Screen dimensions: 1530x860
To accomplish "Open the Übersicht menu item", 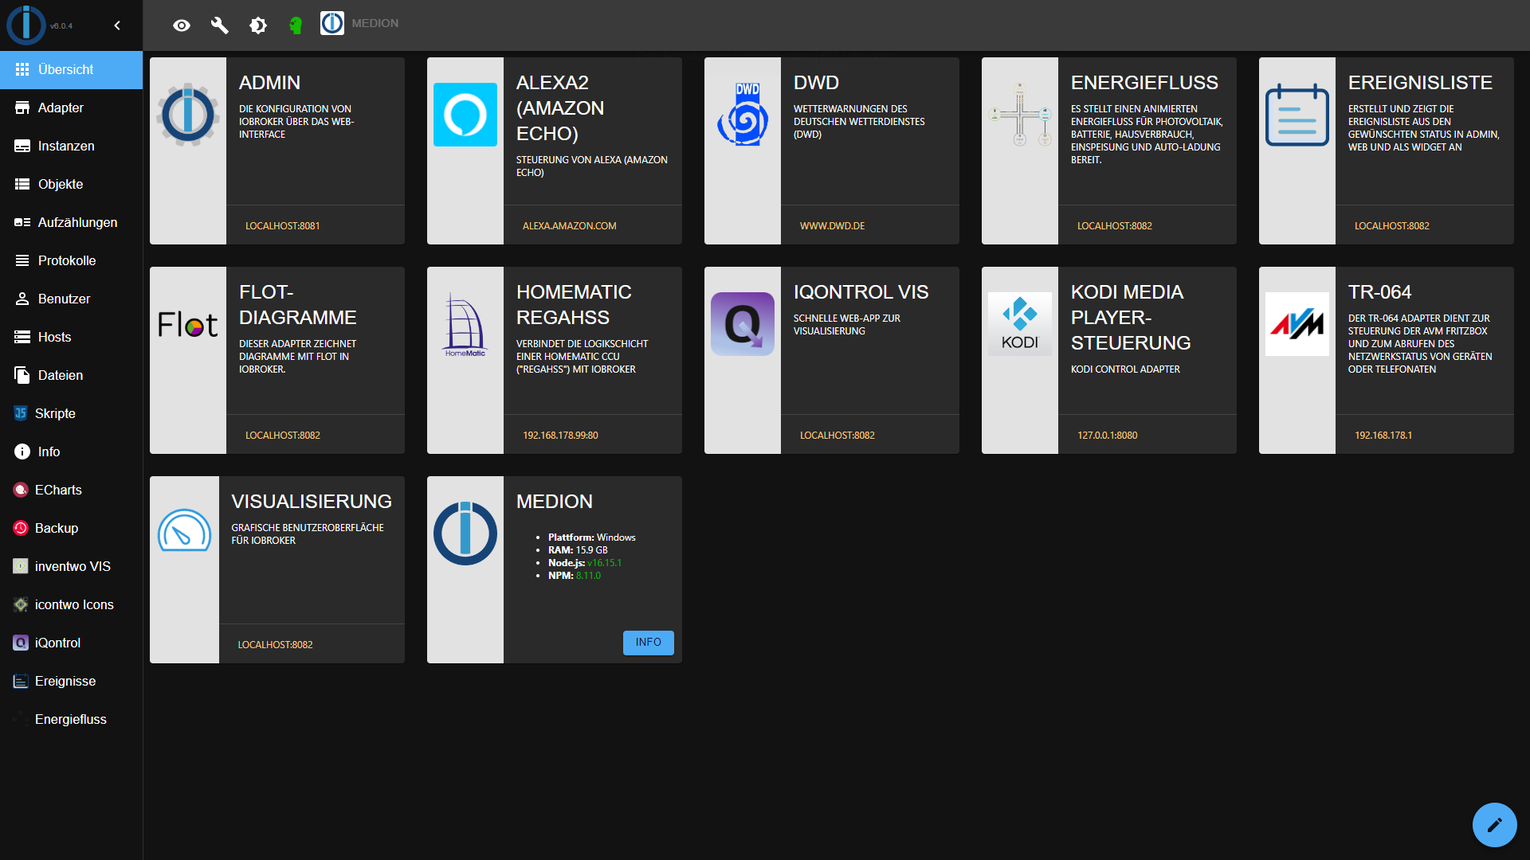I will point(71,70).
